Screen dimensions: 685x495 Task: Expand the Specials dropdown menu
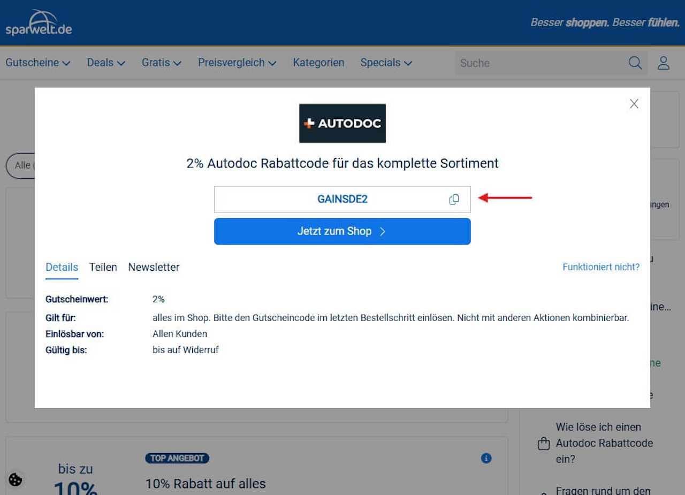pos(386,63)
